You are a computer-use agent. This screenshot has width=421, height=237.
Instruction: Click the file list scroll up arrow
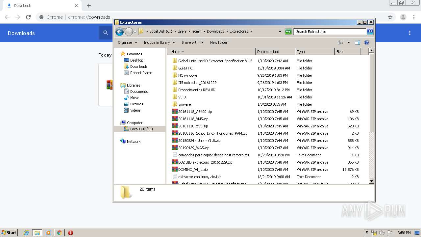371,51
